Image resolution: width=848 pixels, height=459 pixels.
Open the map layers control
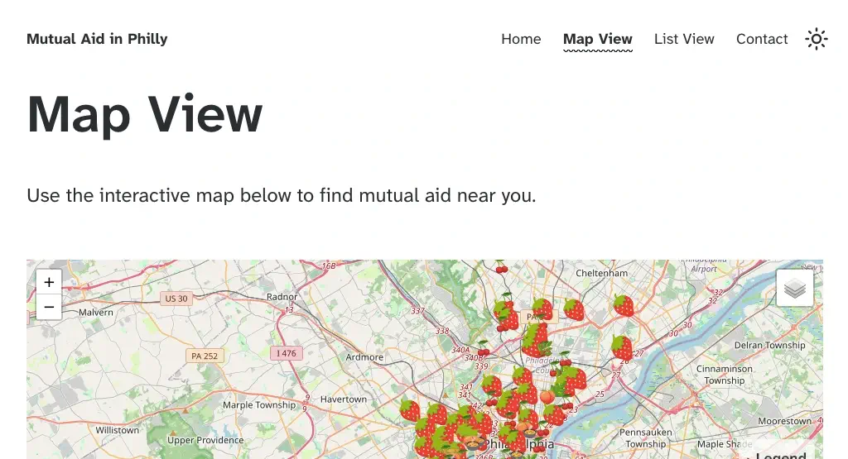click(794, 289)
